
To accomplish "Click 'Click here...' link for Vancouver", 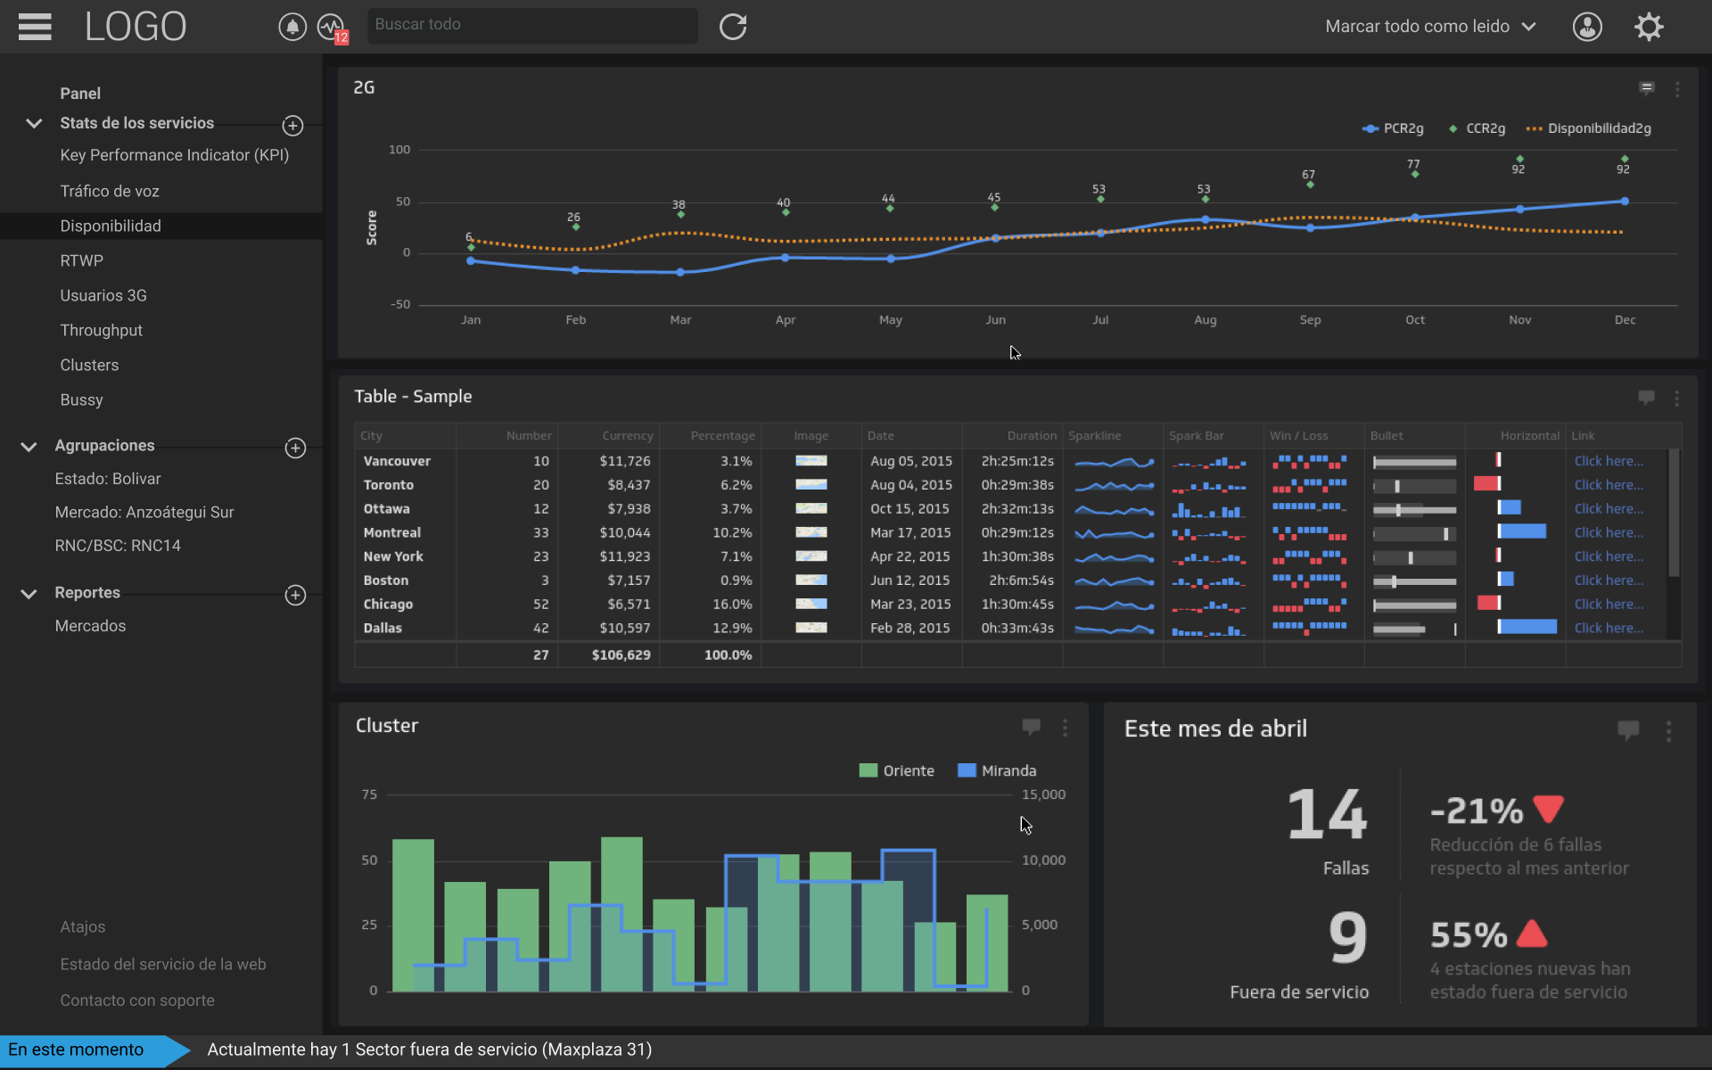I will (x=1608, y=461).
